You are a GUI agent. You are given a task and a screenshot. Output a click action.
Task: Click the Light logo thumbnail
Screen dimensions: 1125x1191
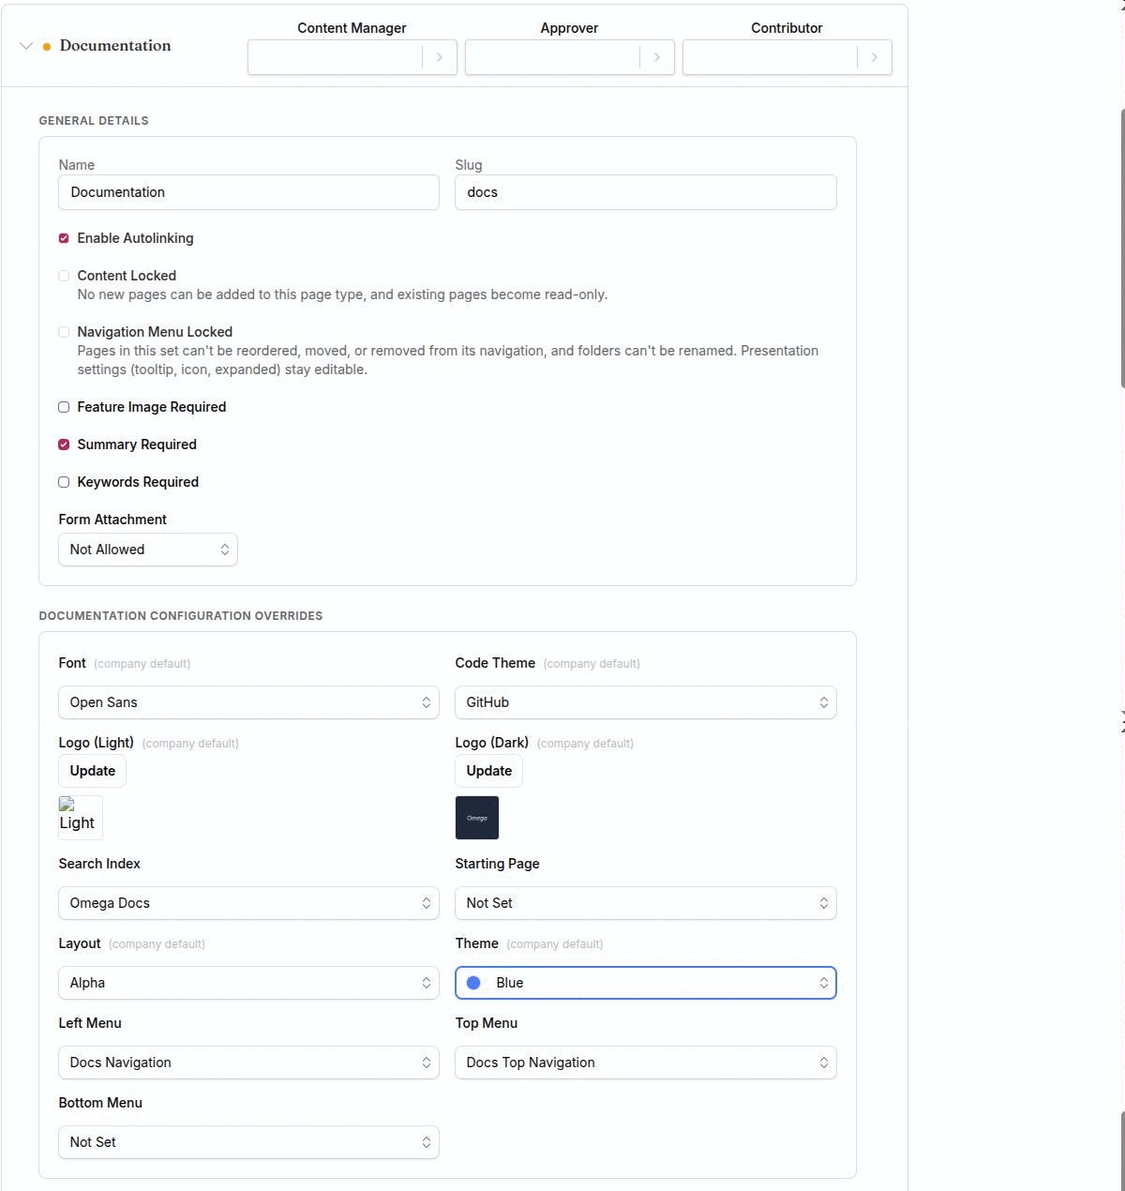point(81,817)
